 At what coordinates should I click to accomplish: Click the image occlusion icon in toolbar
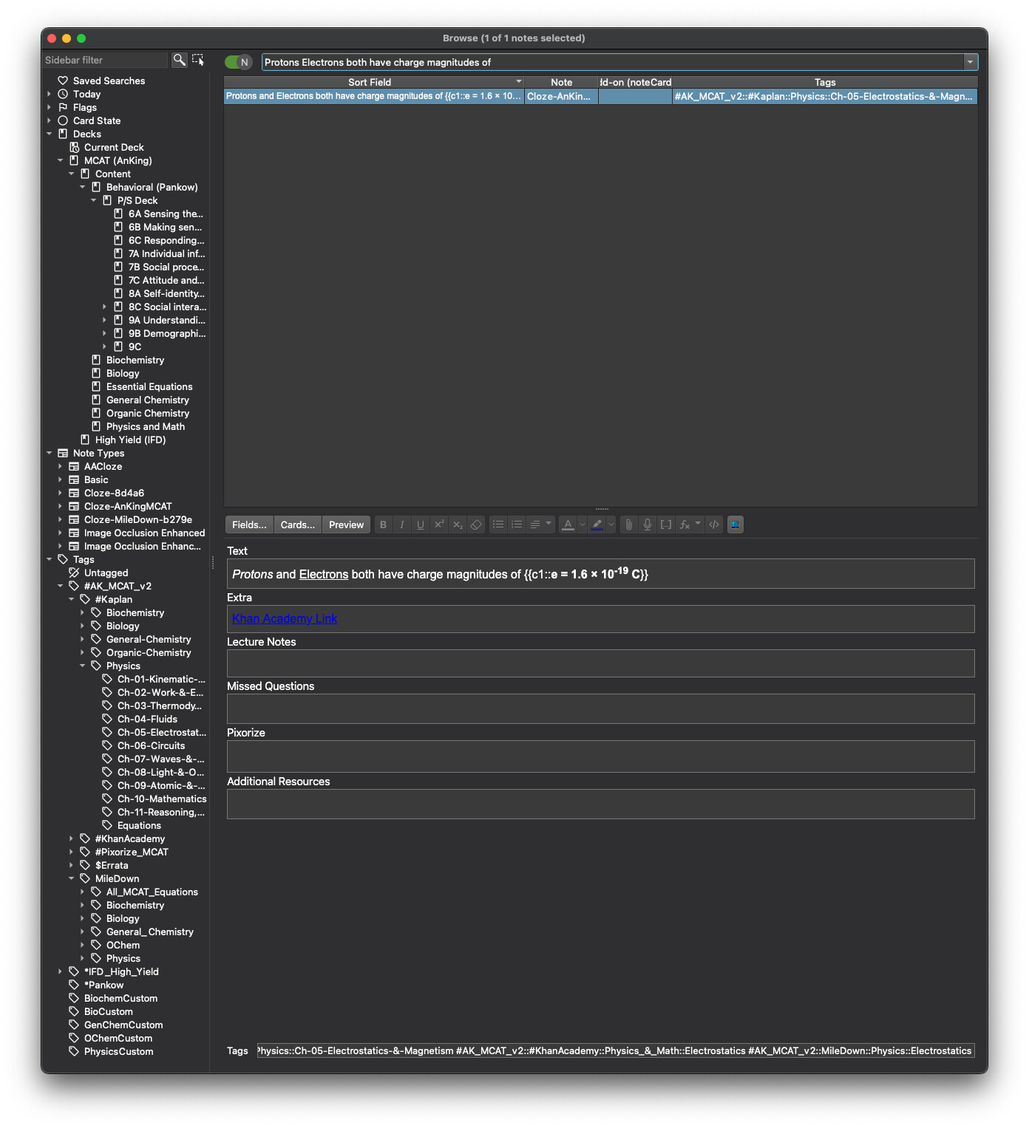point(735,524)
